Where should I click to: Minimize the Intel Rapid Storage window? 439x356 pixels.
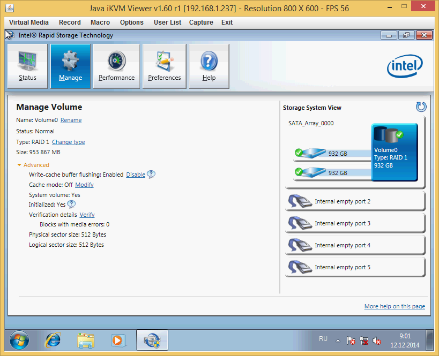(x=389, y=35)
